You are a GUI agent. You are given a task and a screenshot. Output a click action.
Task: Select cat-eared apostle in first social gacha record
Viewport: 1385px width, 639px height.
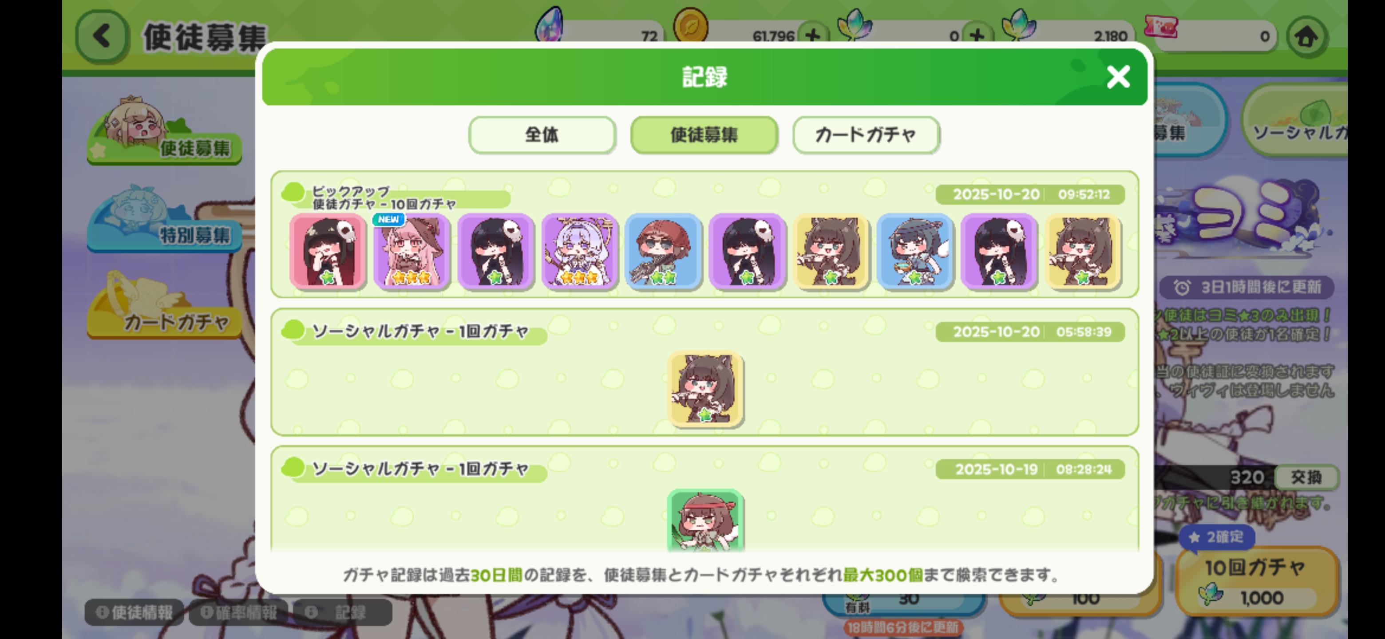coord(705,389)
